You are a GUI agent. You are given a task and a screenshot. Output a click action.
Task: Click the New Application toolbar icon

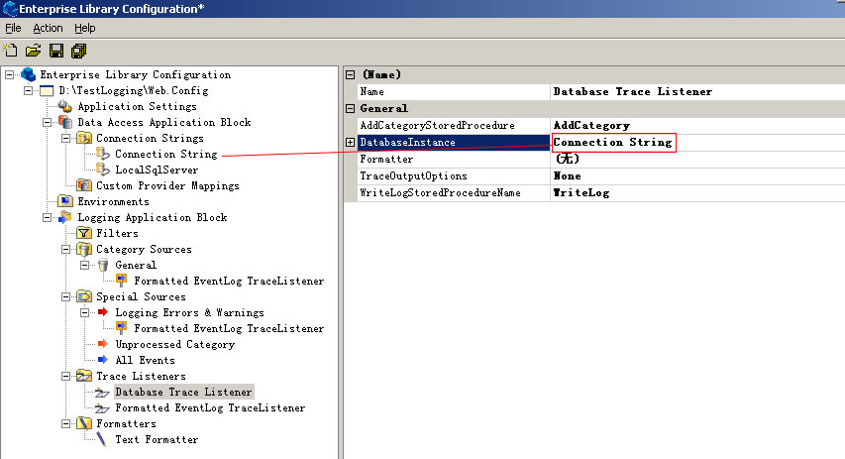10,51
